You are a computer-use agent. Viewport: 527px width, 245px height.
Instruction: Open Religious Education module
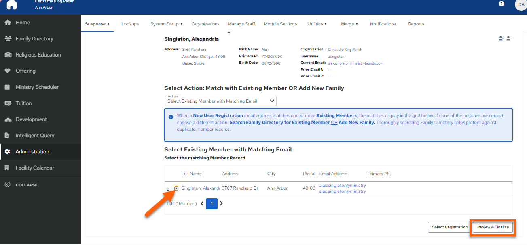[40, 55]
